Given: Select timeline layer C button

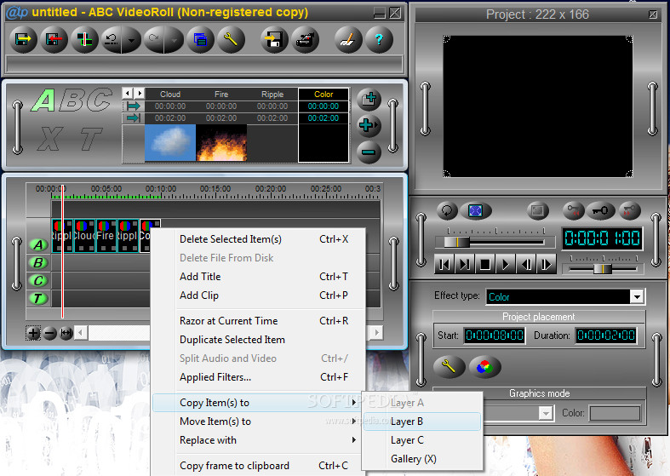Looking at the screenshot, I should tap(38, 281).
